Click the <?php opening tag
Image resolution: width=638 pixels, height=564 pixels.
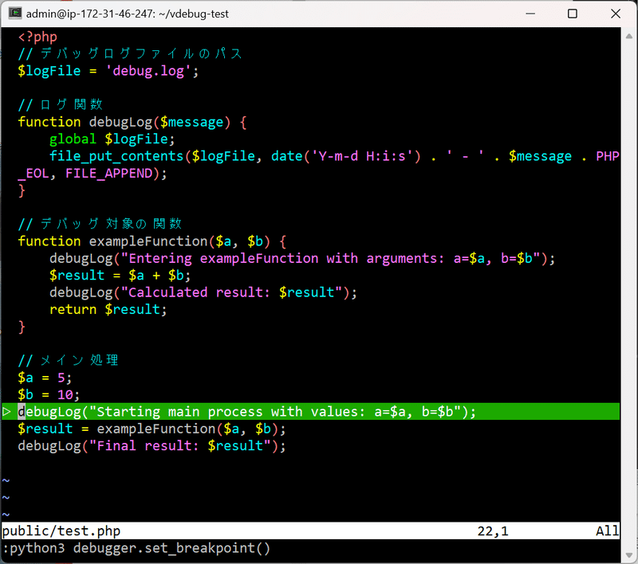[35, 37]
